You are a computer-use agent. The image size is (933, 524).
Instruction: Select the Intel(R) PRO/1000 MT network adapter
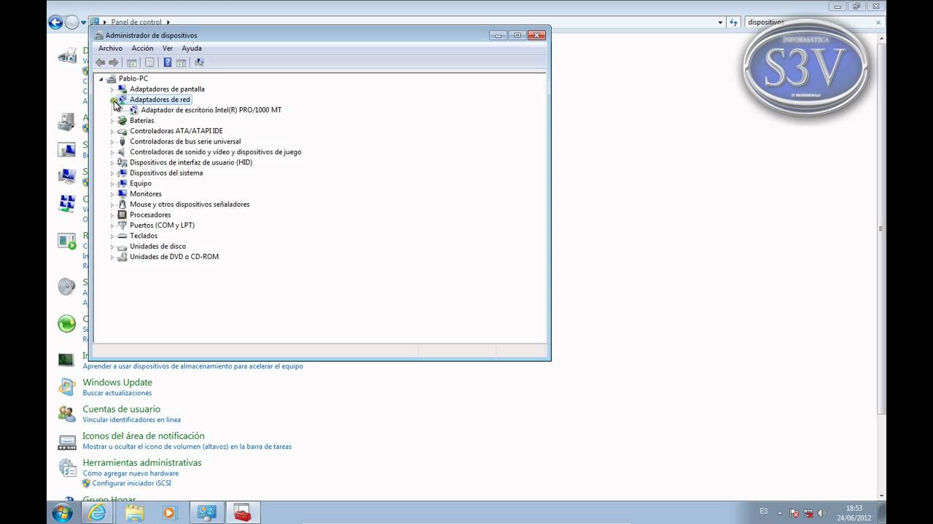pyautogui.click(x=211, y=110)
